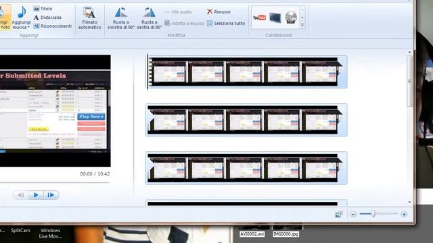Go to previous frame button
The height and width of the screenshot is (243, 433).
21,195
